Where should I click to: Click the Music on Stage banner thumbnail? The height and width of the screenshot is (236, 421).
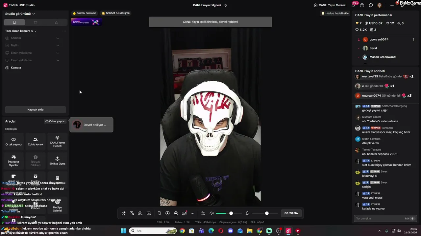click(x=86, y=22)
